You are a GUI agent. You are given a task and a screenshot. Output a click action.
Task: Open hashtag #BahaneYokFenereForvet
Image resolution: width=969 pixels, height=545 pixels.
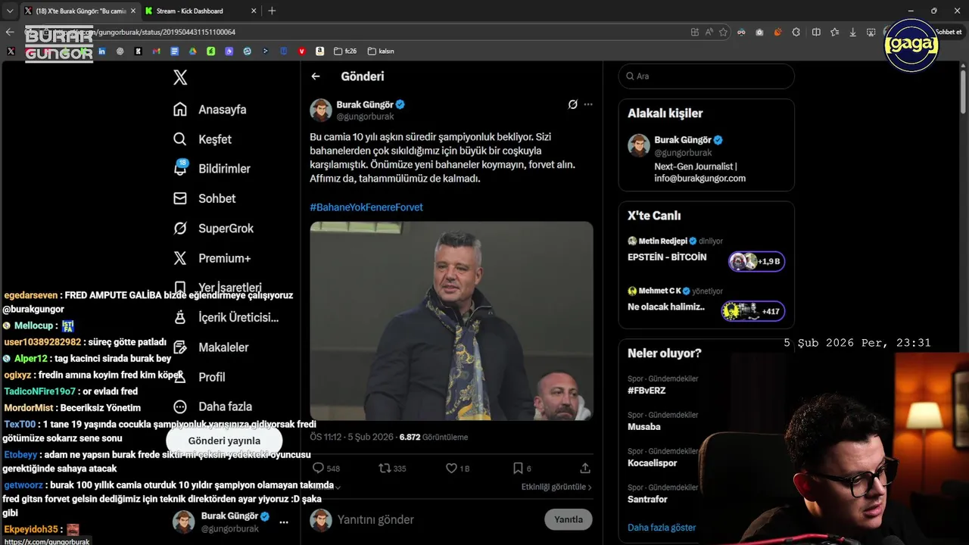tap(366, 207)
